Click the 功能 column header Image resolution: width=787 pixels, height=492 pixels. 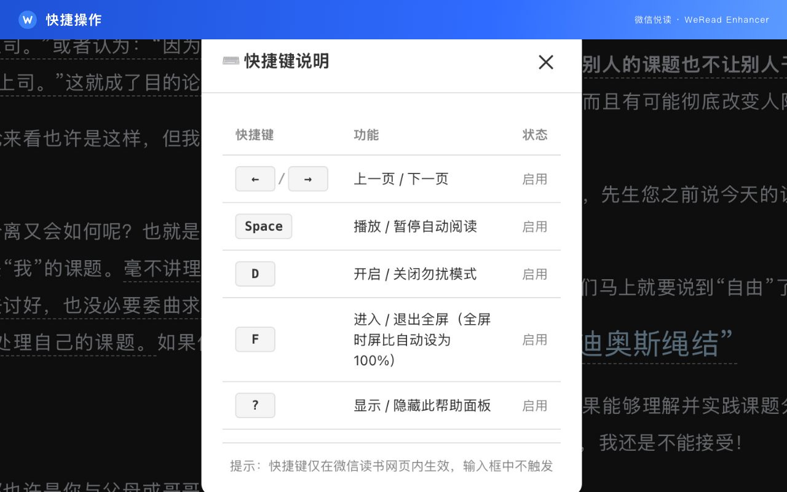366,135
